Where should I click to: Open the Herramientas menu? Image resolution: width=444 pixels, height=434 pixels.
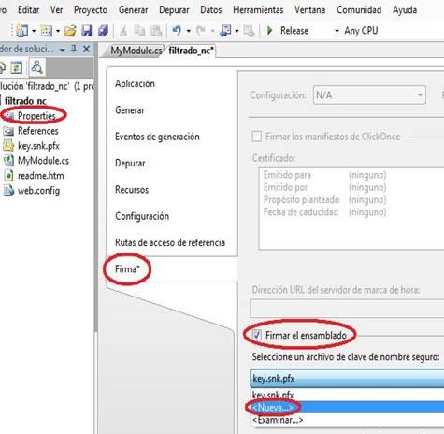pos(258,10)
